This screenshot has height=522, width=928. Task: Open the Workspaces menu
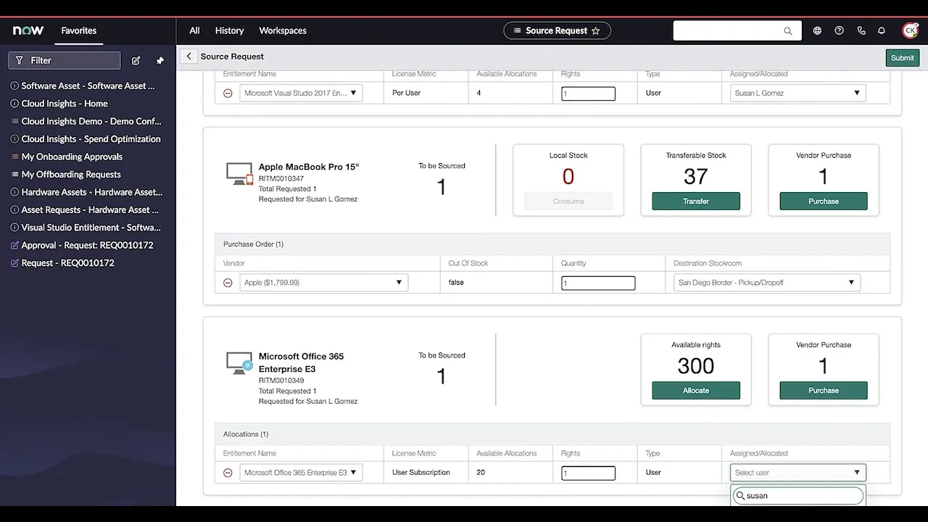point(283,30)
